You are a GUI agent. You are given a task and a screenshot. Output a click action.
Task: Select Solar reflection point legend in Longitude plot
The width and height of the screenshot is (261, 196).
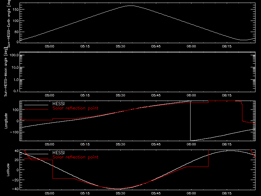[75, 108]
